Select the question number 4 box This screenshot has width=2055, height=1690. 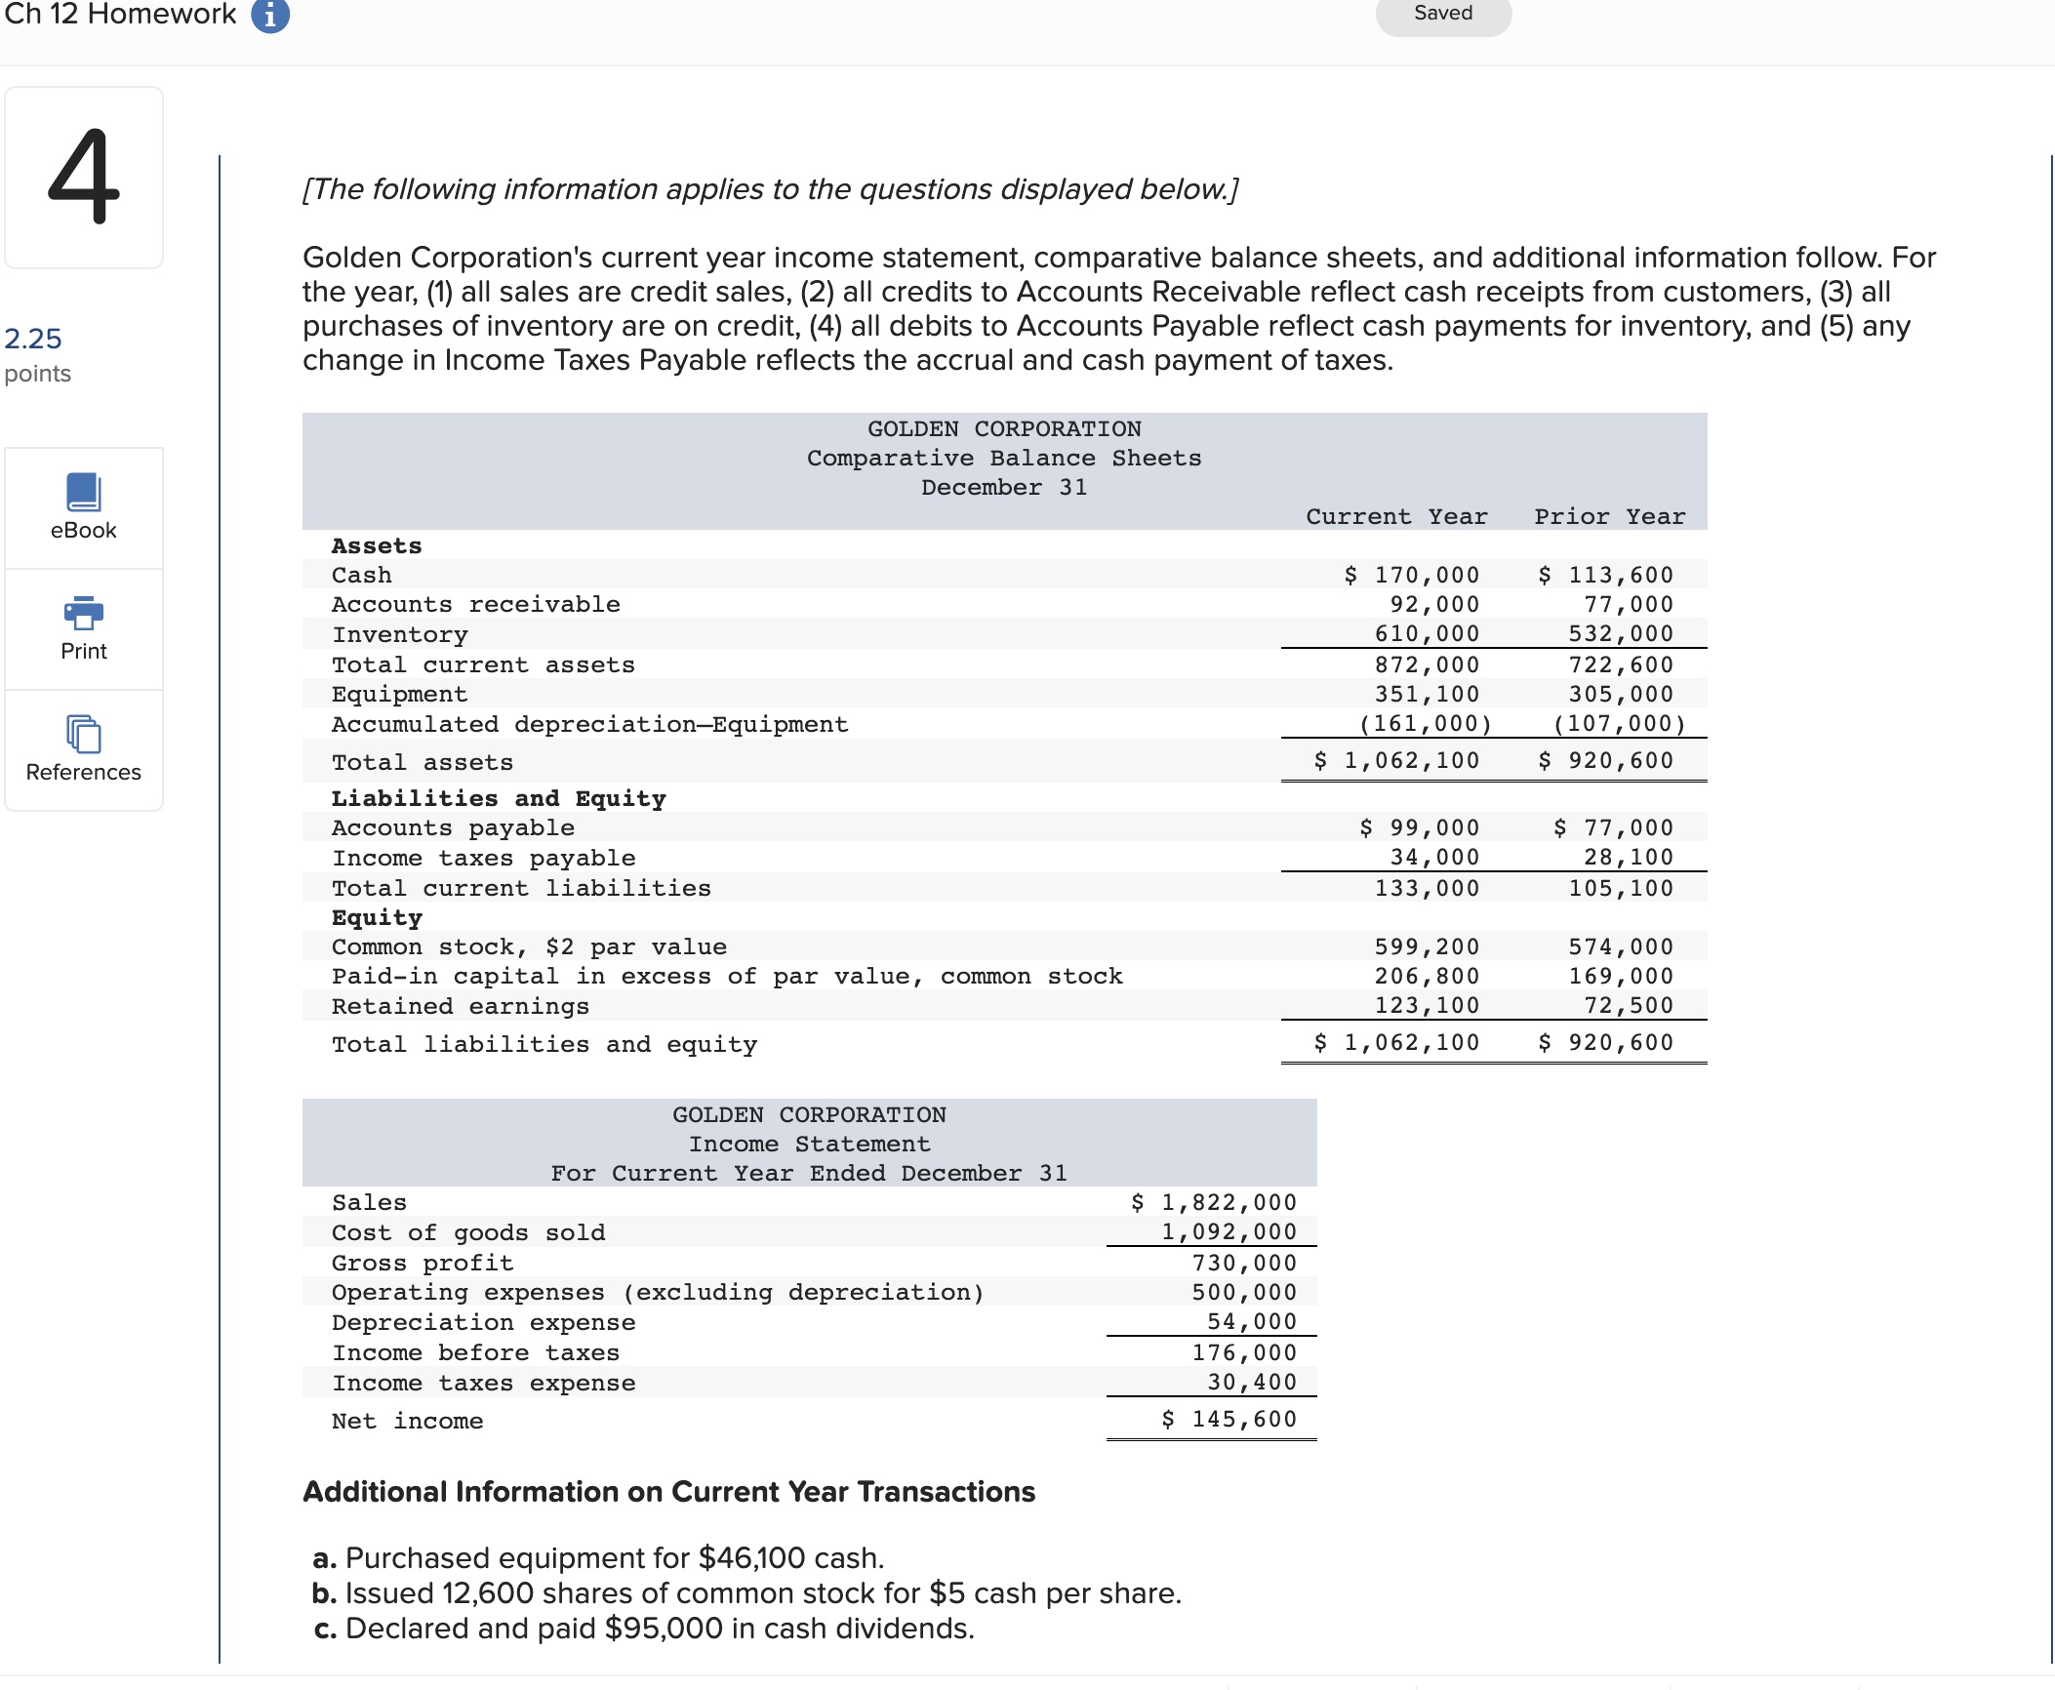click(x=84, y=178)
